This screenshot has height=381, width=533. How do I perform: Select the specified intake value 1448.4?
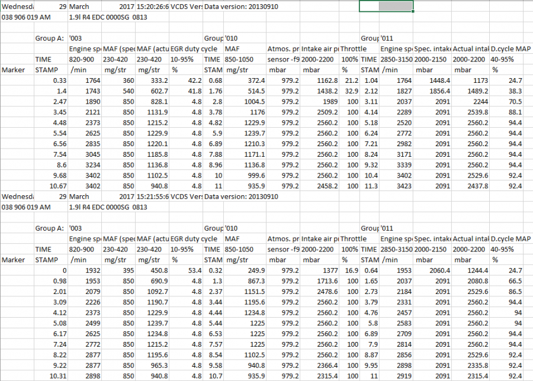[435, 80]
